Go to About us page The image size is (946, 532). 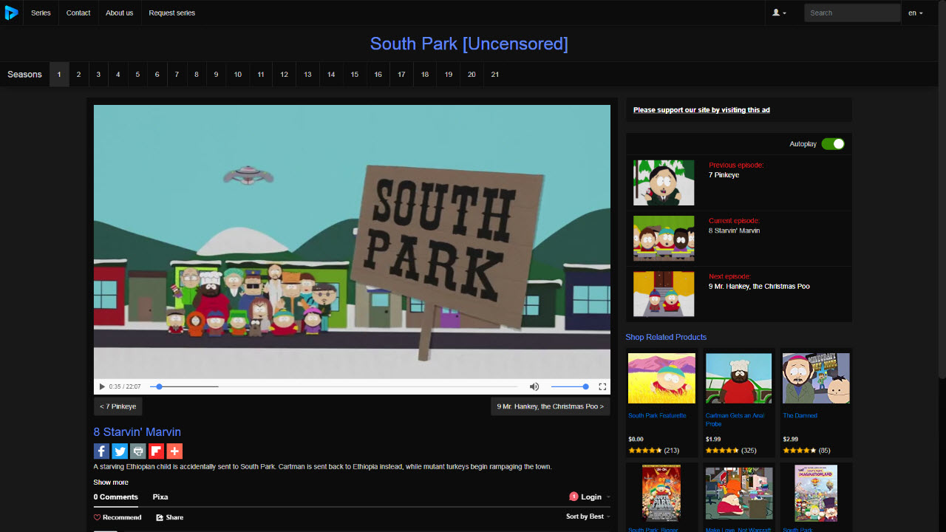pos(120,13)
